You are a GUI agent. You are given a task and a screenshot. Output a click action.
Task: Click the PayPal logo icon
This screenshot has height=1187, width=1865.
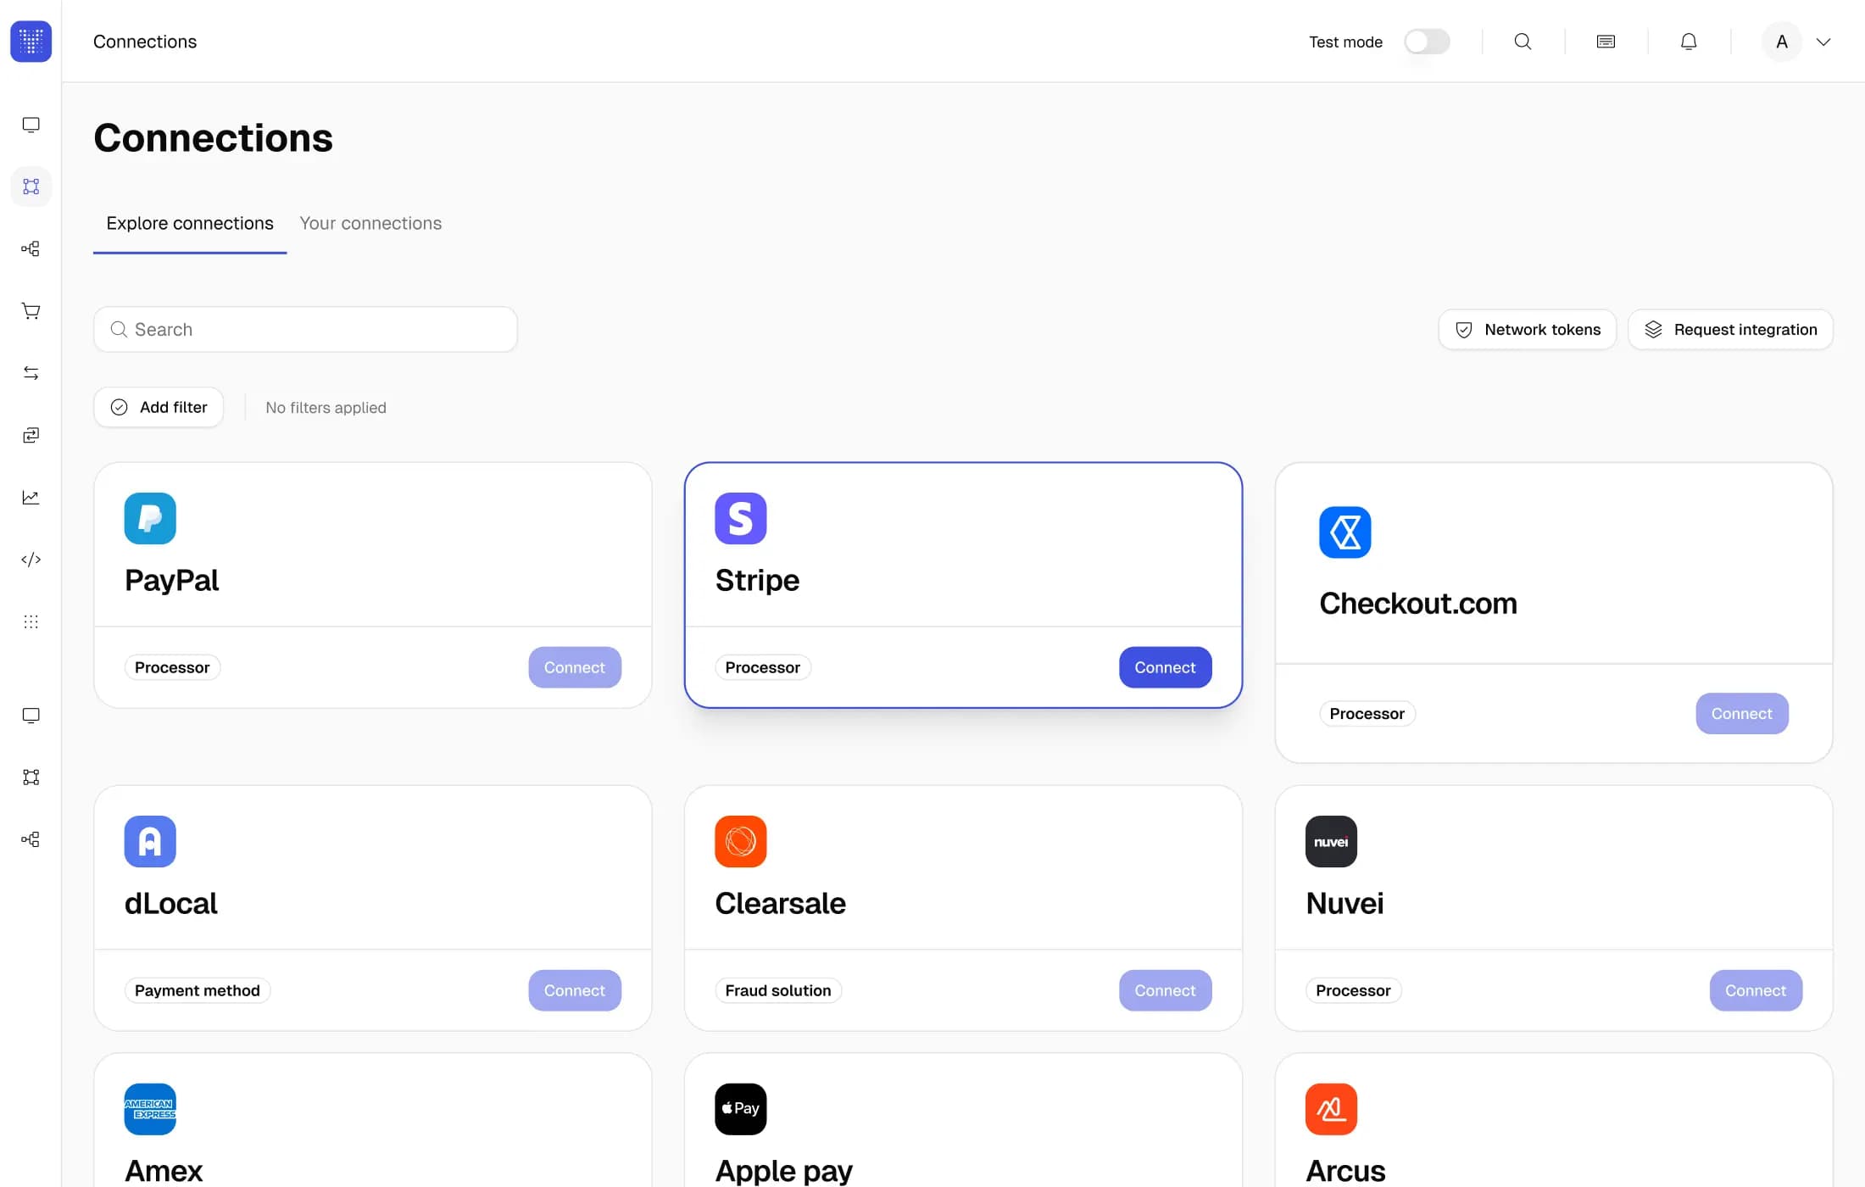150,518
